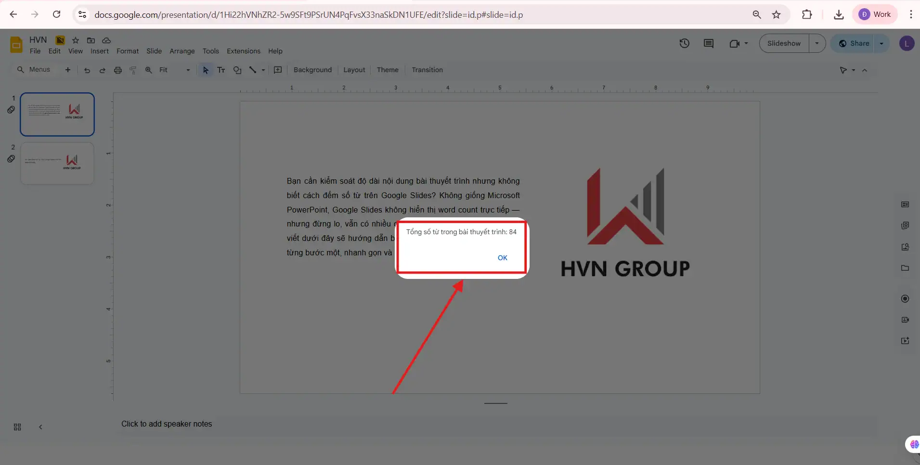Open the Paint format tool
Viewport: 920px width, 465px height.
pyautogui.click(x=133, y=70)
